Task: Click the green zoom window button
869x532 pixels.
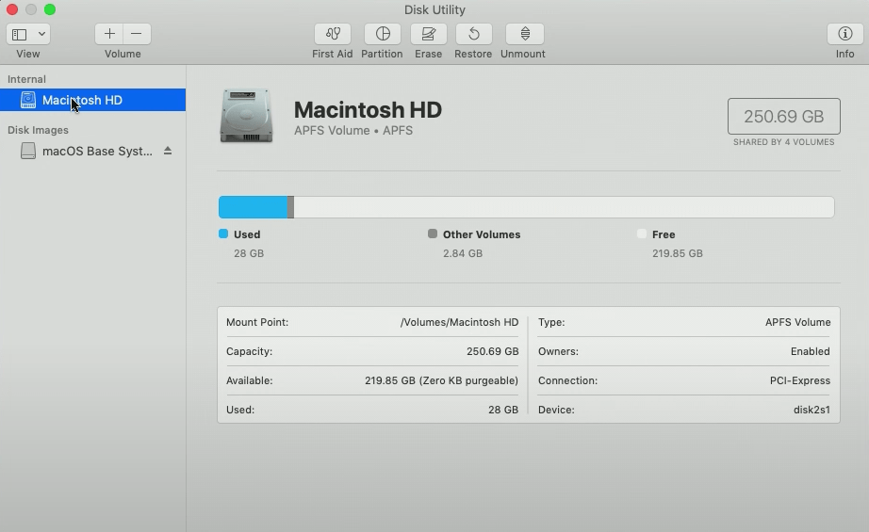Action: pyautogui.click(x=50, y=9)
